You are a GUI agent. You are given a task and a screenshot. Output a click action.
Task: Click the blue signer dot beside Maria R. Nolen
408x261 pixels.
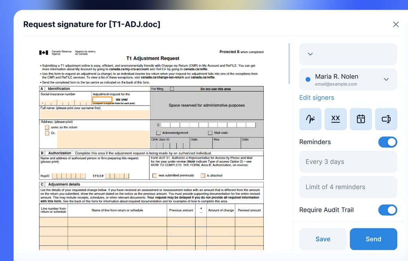308,80
